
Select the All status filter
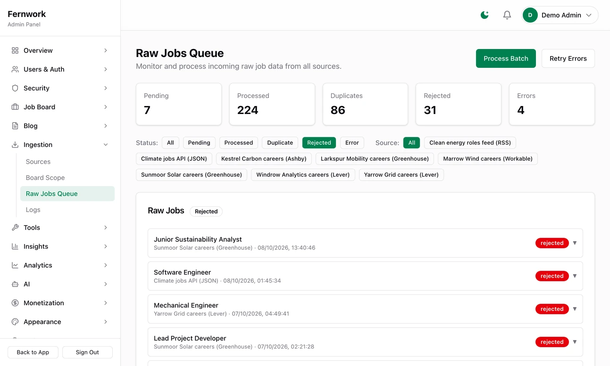(x=170, y=143)
